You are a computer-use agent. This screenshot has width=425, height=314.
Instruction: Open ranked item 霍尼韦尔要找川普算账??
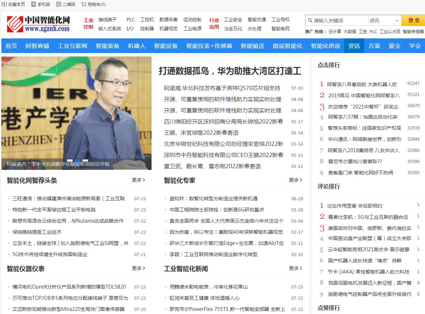point(355,162)
